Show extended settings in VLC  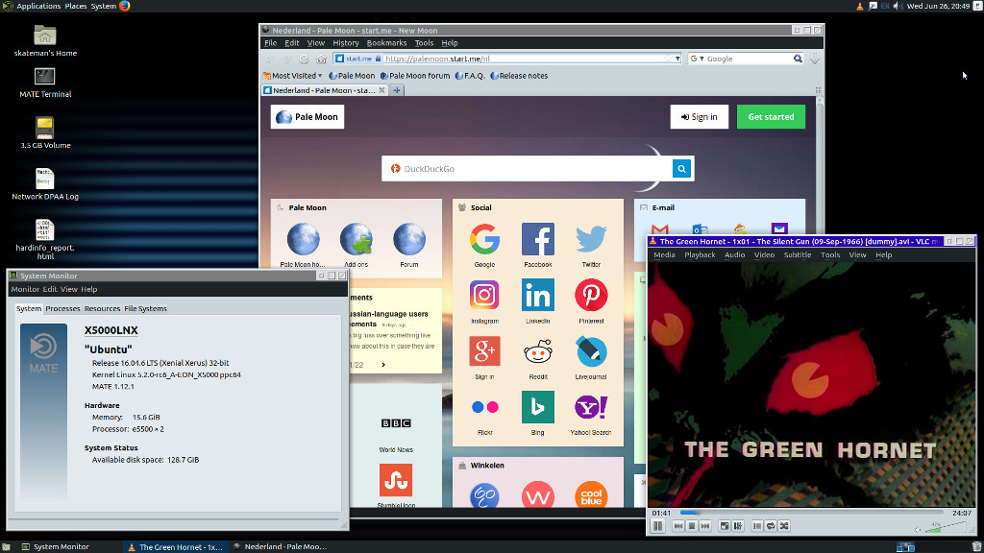click(738, 526)
